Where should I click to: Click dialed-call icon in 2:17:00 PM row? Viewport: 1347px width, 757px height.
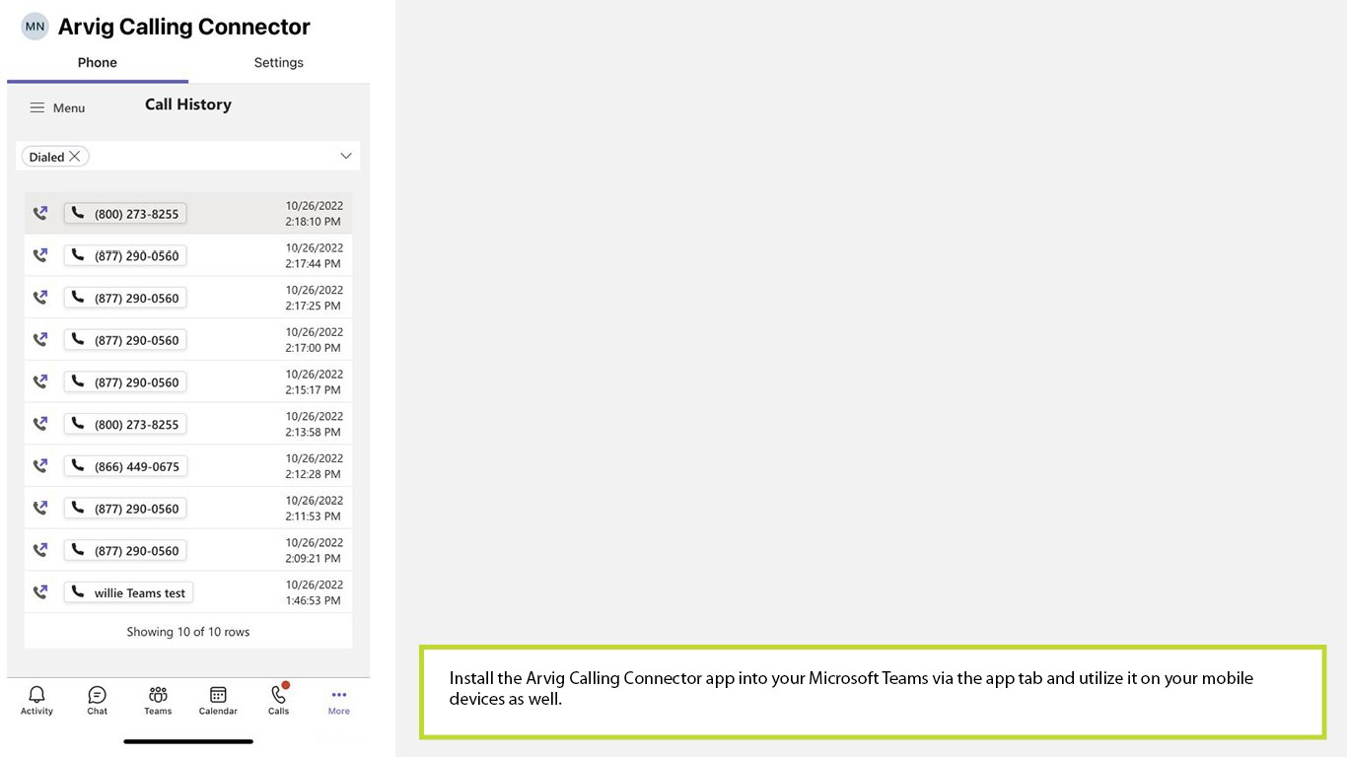(x=40, y=340)
